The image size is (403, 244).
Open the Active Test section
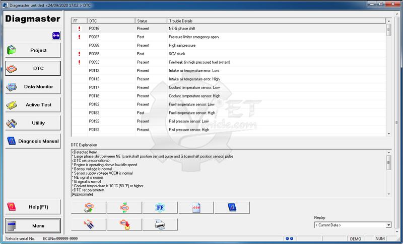[33, 105]
